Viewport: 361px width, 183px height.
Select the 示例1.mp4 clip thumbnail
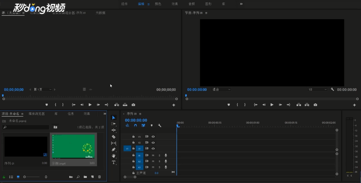point(73,147)
